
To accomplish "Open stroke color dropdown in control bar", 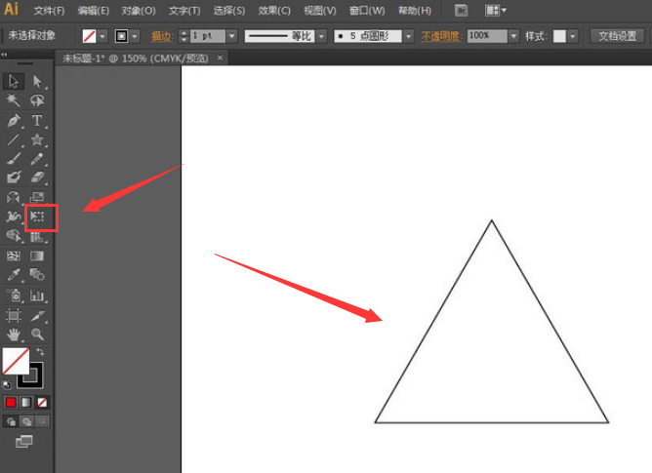I will point(135,37).
